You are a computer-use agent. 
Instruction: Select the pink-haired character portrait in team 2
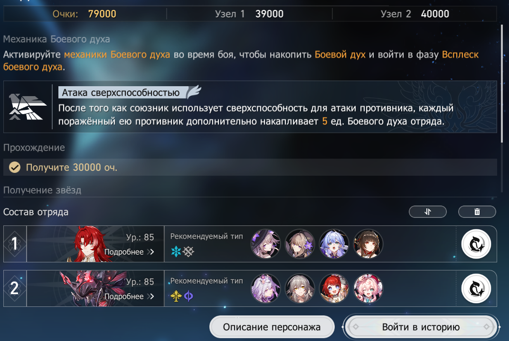368,288
